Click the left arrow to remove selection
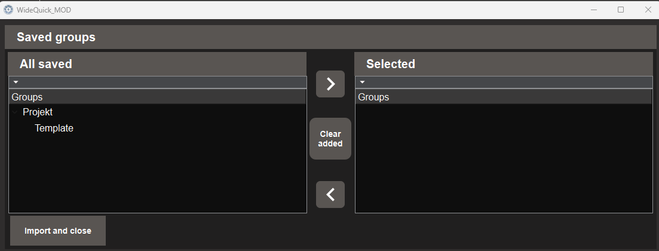The image size is (659, 251). tap(330, 194)
